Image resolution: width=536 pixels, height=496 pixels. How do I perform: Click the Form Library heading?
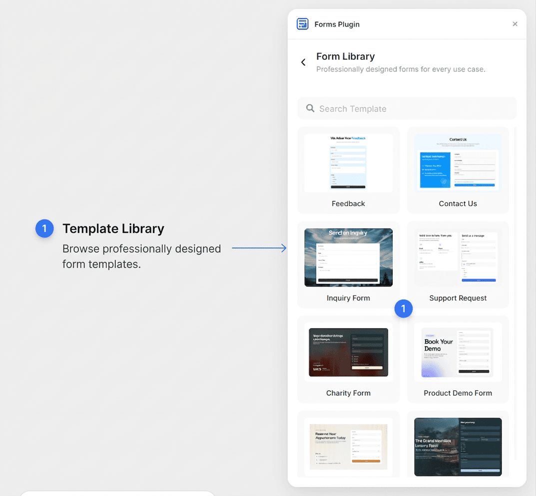[x=345, y=56]
